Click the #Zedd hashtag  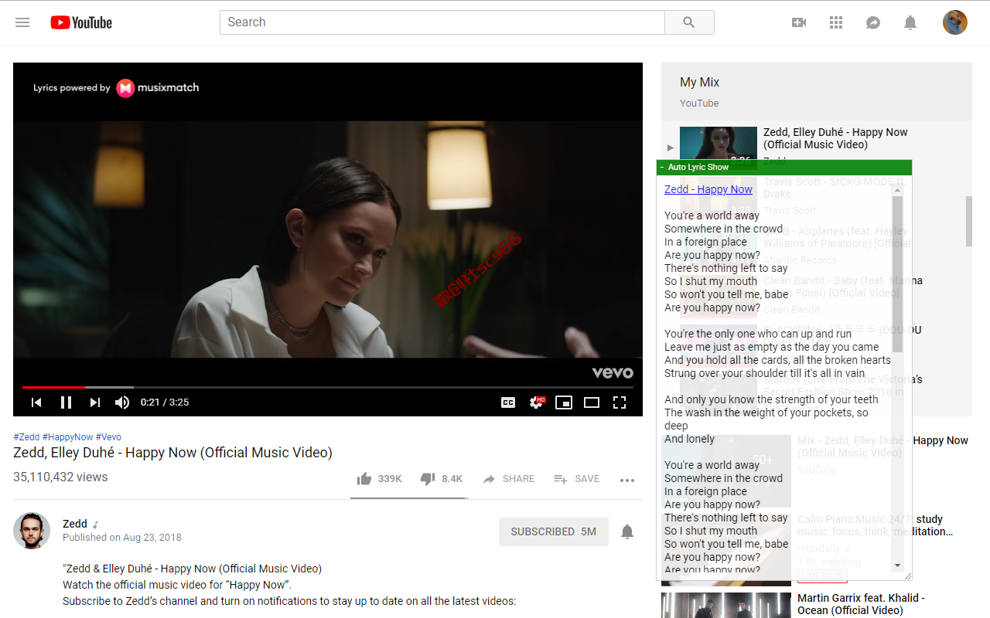pos(26,437)
